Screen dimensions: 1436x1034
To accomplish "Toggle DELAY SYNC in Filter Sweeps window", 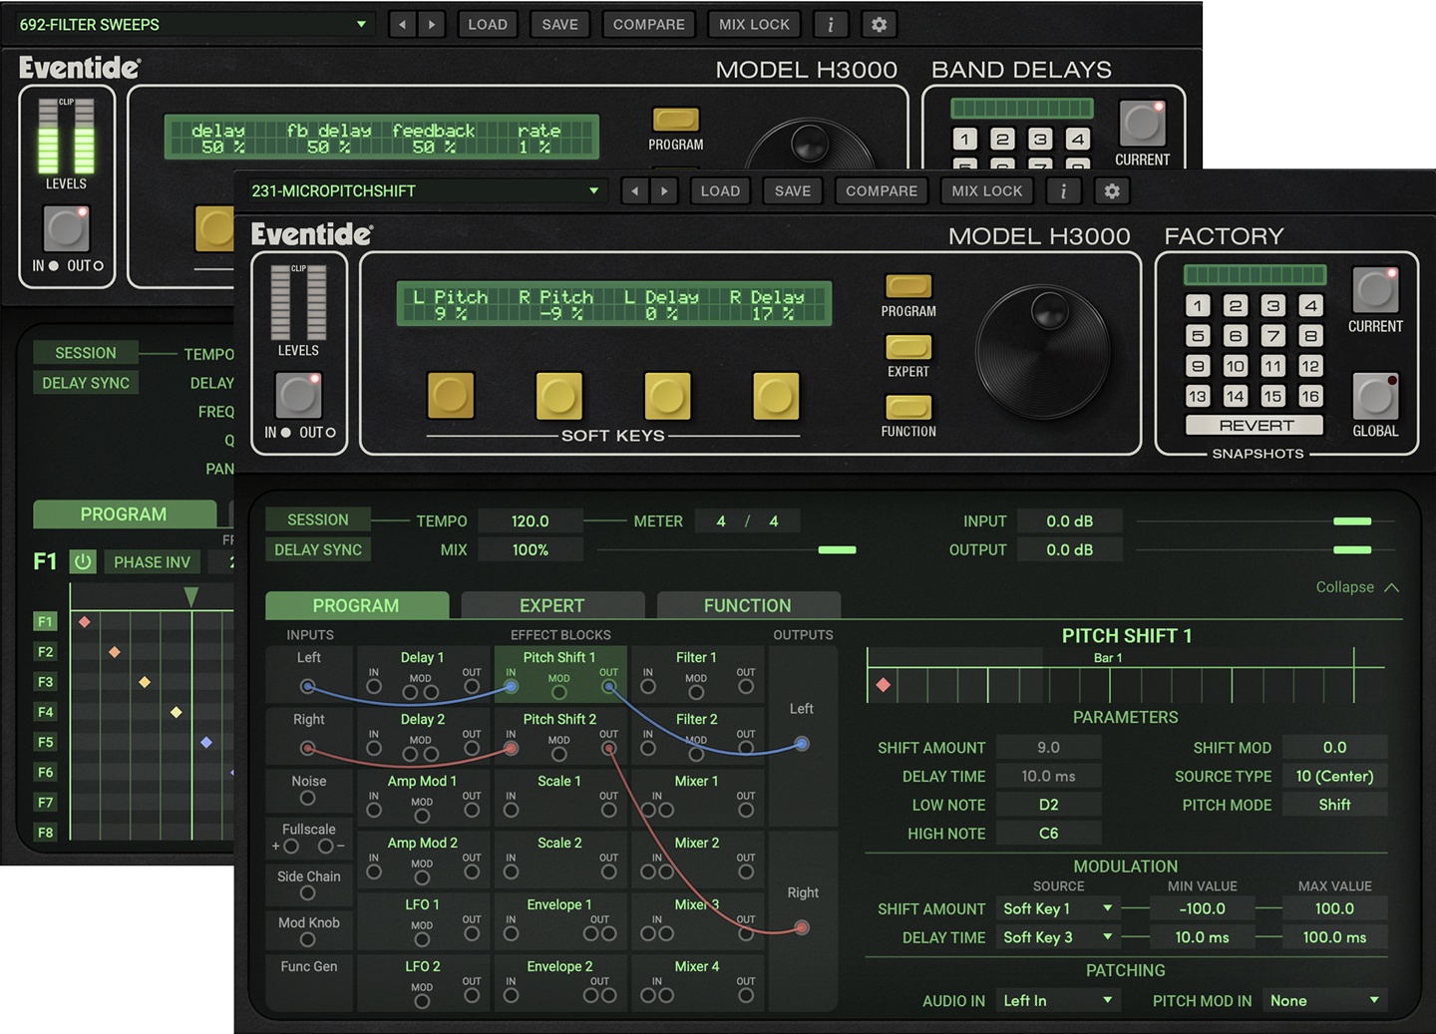I will [x=86, y=383].
